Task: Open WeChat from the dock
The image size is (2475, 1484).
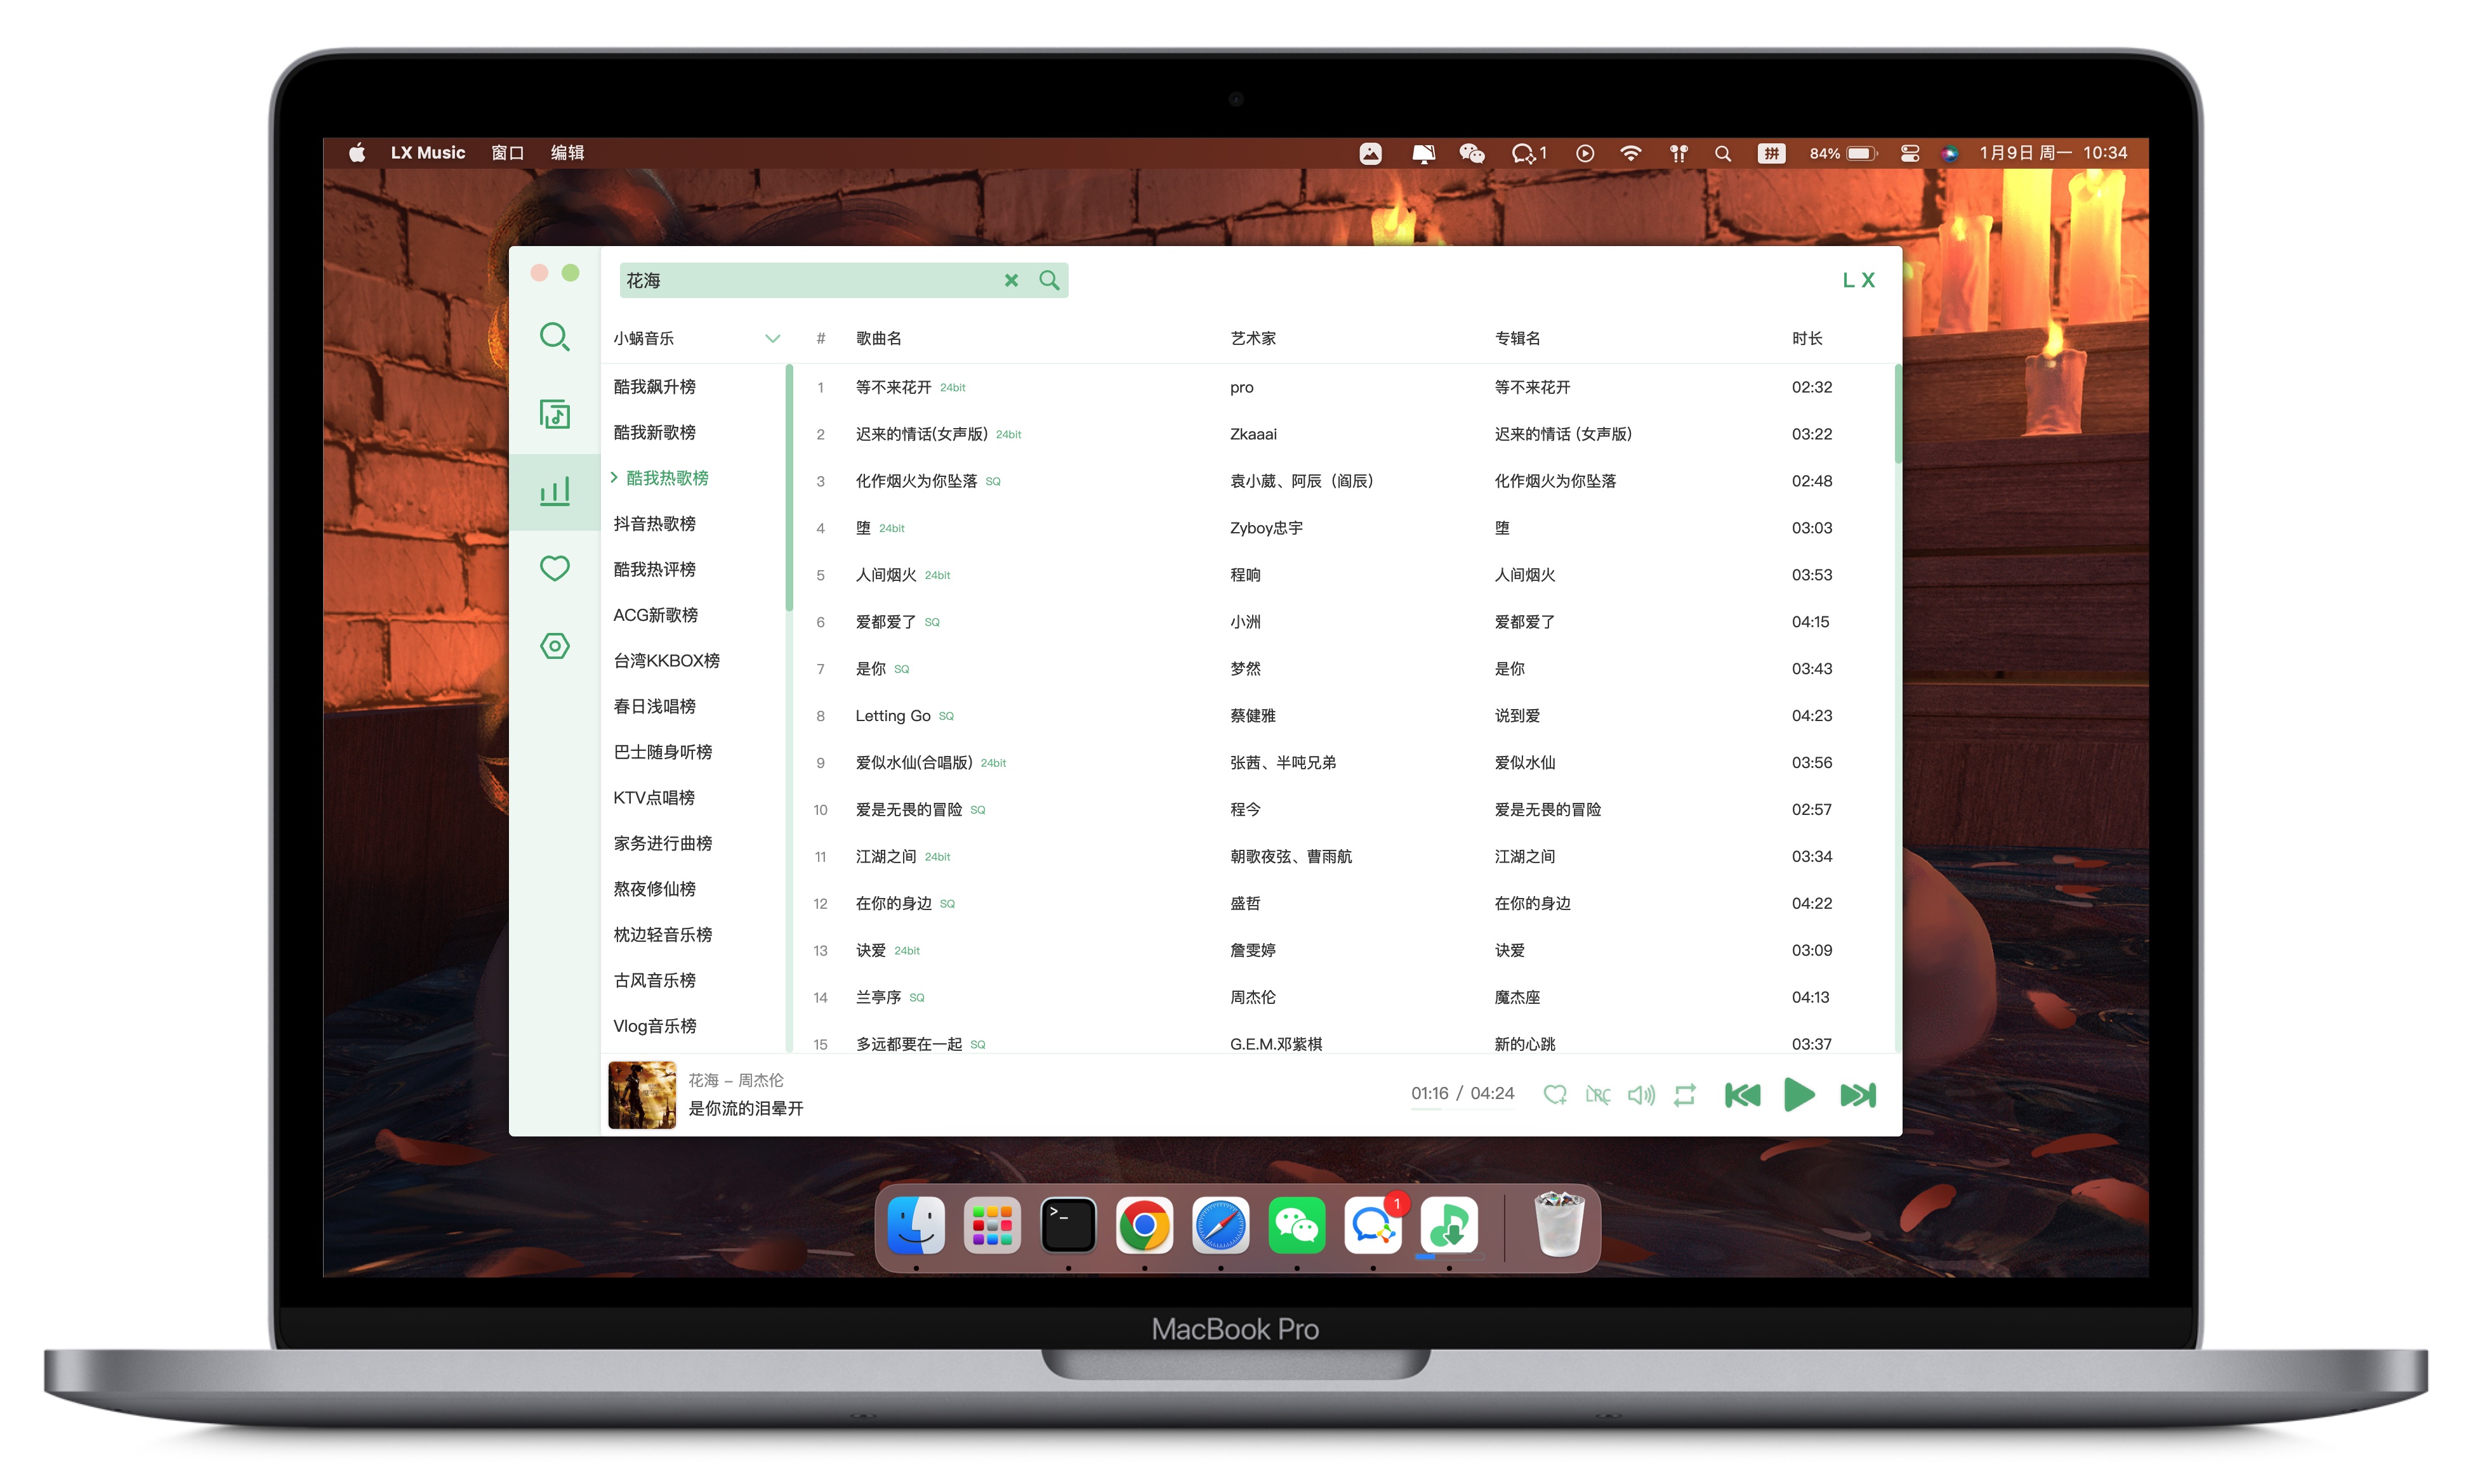Action: click(1297, 1224)
